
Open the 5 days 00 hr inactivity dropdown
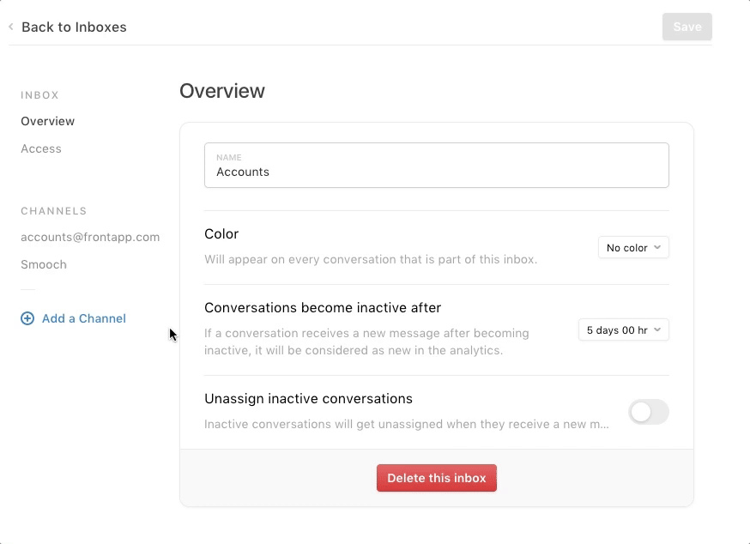point(624,329)
